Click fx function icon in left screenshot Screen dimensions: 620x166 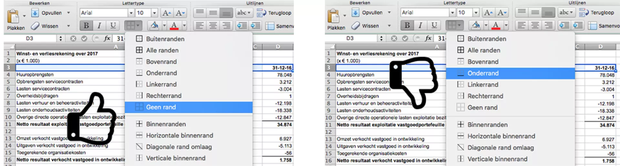[107, 39]
